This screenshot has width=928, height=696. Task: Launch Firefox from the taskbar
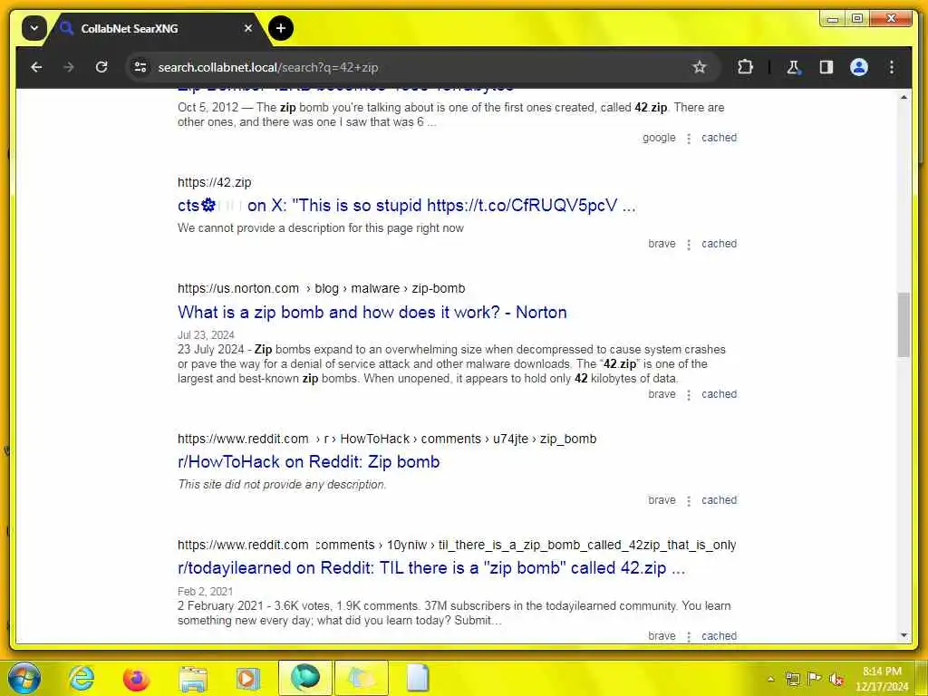tap(137, 678)
